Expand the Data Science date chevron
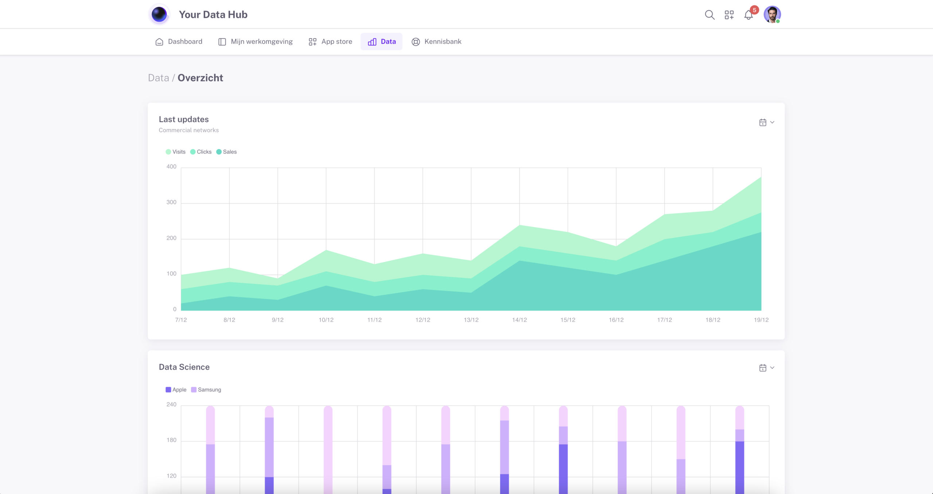The height and width of the screenshot is (494, 933). [772, 368]
